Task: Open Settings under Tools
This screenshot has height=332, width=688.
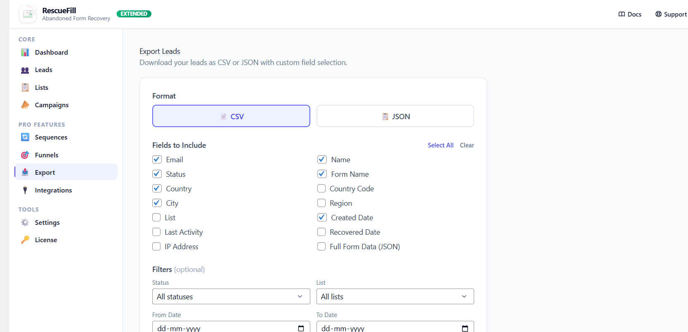Action: [x=47, y=222]
